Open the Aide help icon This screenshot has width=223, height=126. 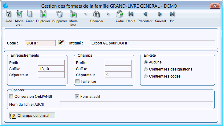(9, 14)
